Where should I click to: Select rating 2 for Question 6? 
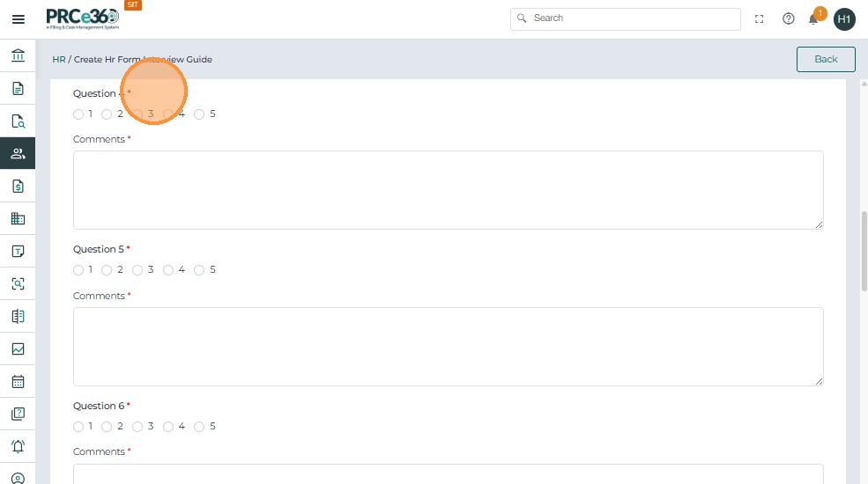coord(107,427)
